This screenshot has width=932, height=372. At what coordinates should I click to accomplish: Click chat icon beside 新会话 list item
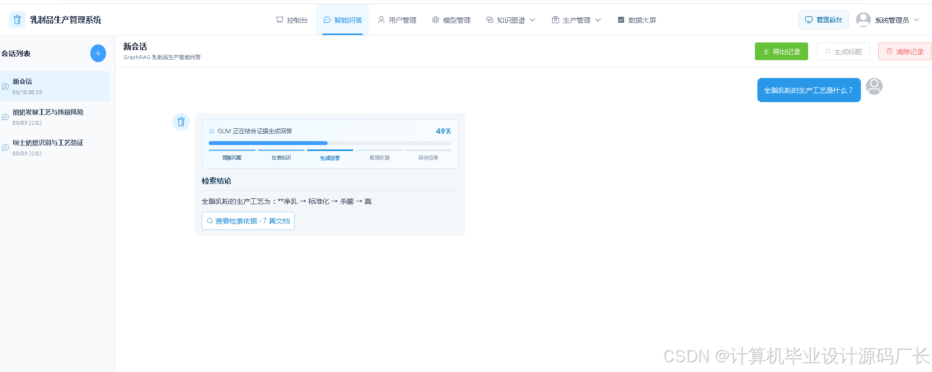(x=5, y=86)
